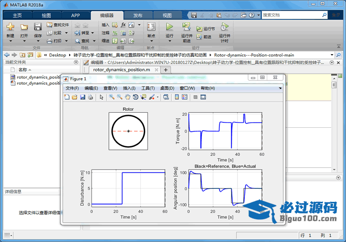This screenshot has height=242, width=346.
Task: Click Run and Advance (运行并前进) icon
Action: (186, 27)
